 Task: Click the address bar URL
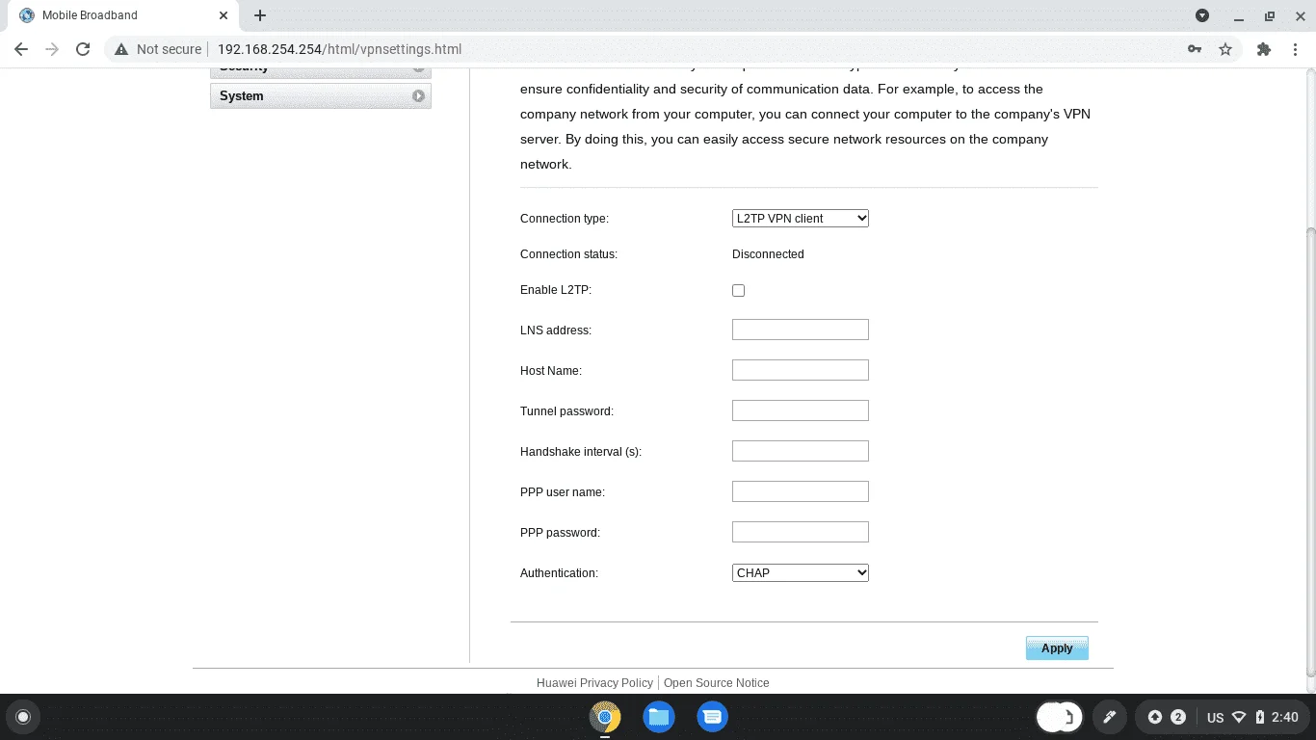tap(339, 49)
